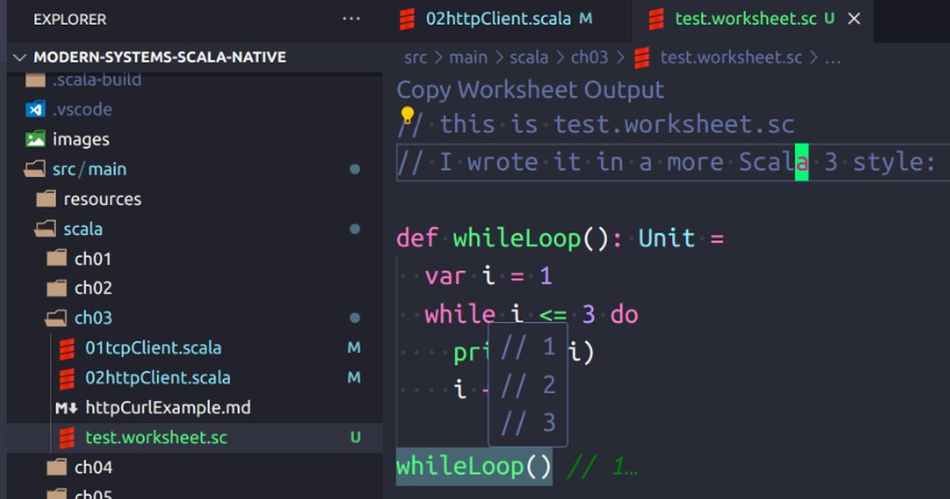Viewport: 950px width, 499px height.
Task: Click the open folder icon beside scala
Action: pyautogui.click(x=46, y=229)
